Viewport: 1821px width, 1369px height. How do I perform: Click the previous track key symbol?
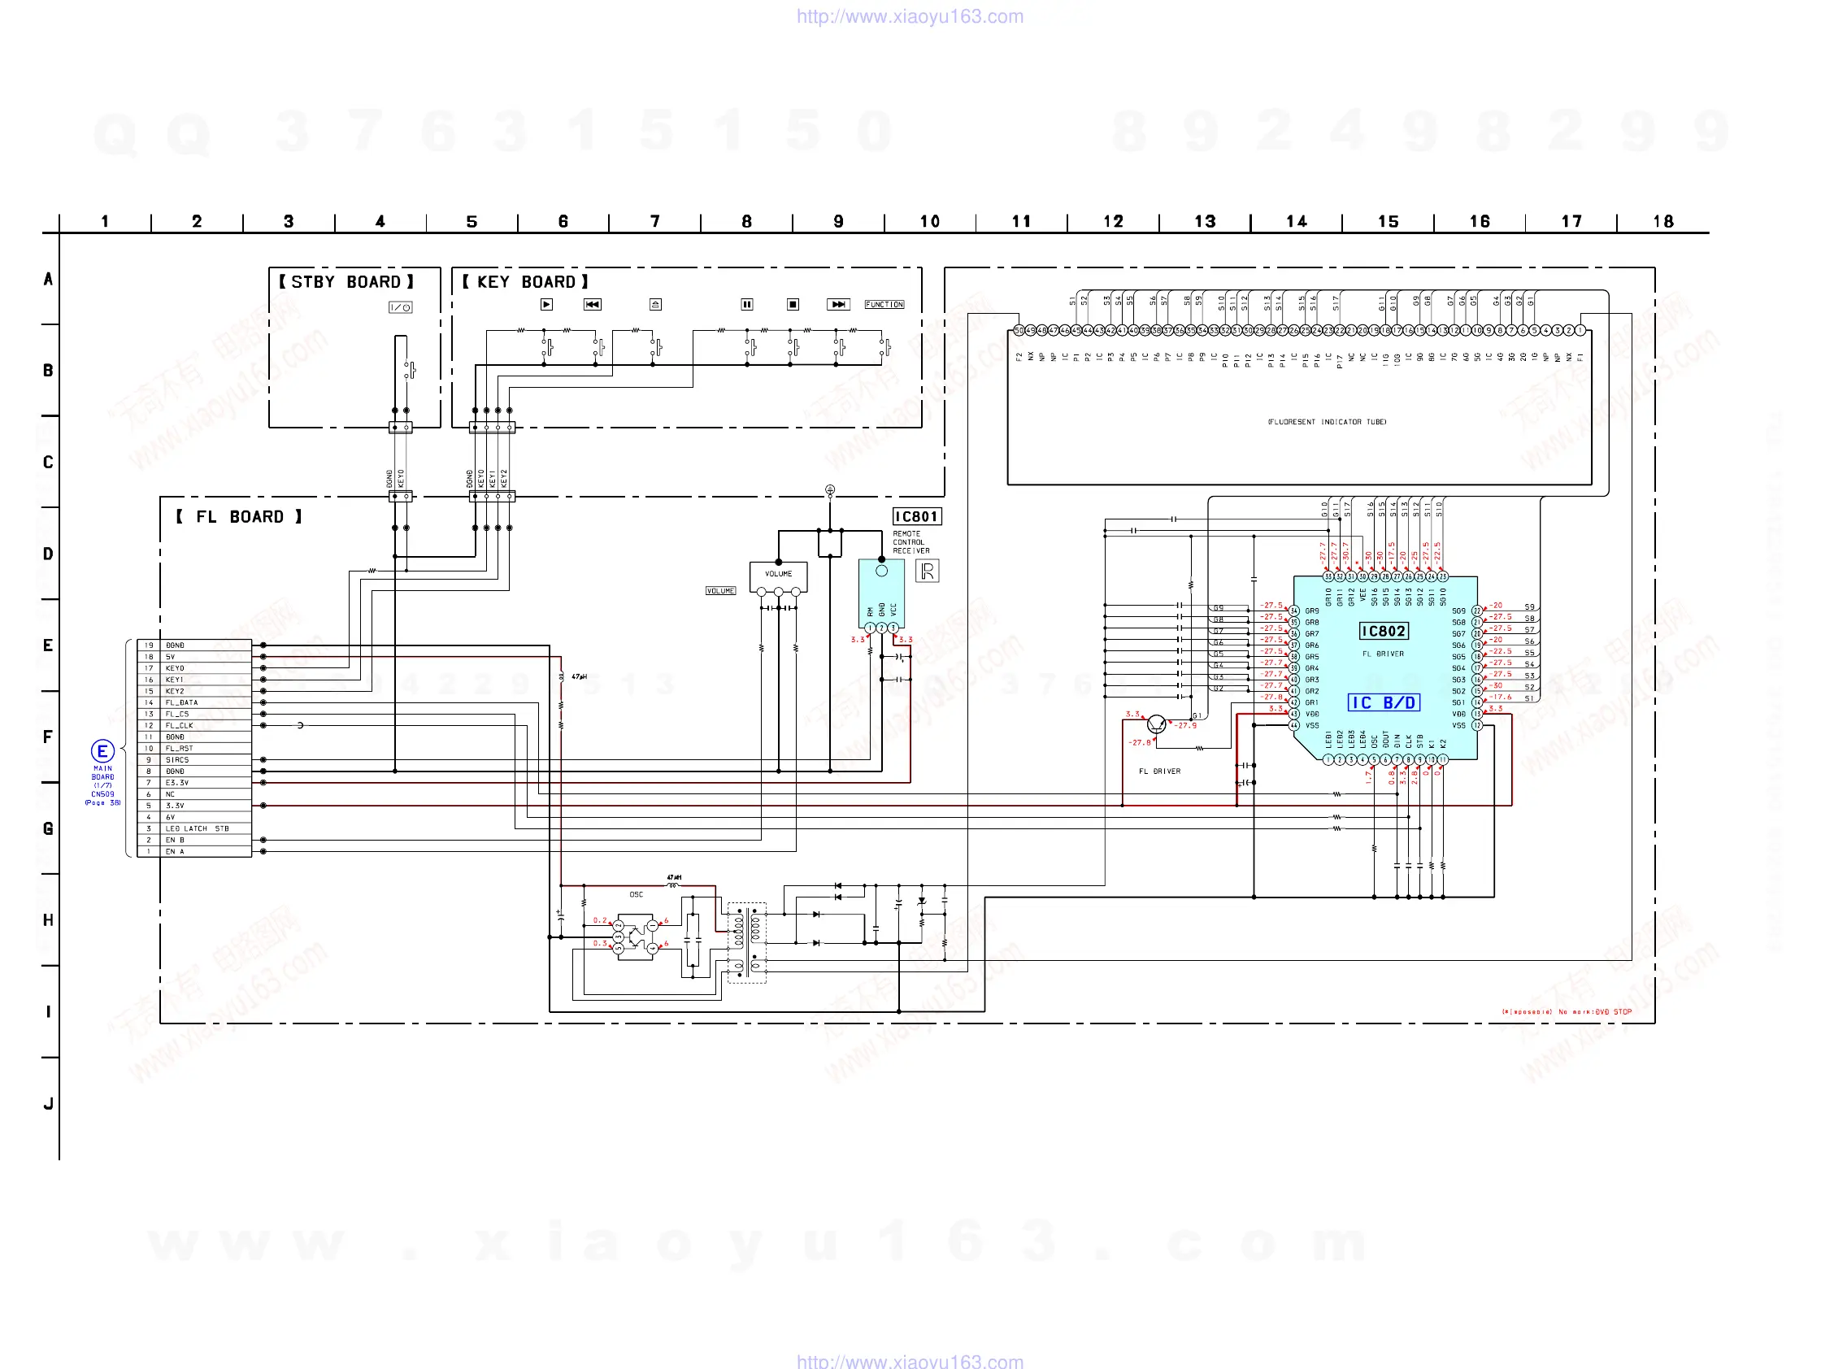point(592,305)
